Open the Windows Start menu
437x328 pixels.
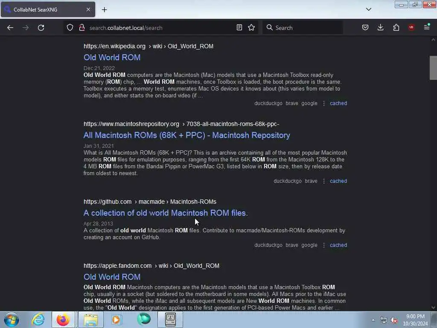point(12,319)
